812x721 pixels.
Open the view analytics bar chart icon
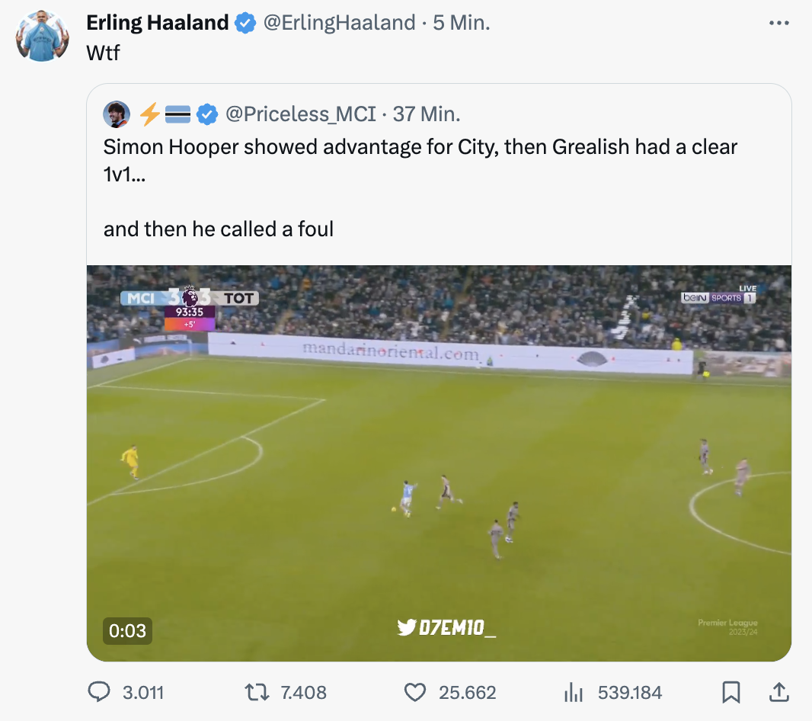point(573,692)
